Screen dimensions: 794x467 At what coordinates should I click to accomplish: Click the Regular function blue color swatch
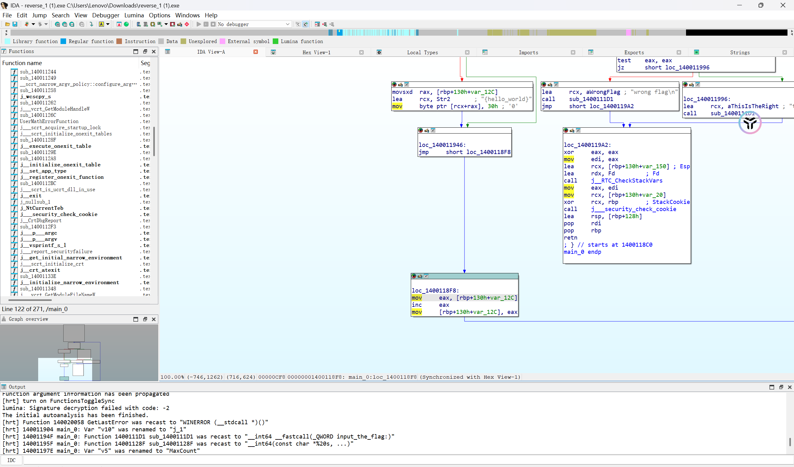[63, 41]
